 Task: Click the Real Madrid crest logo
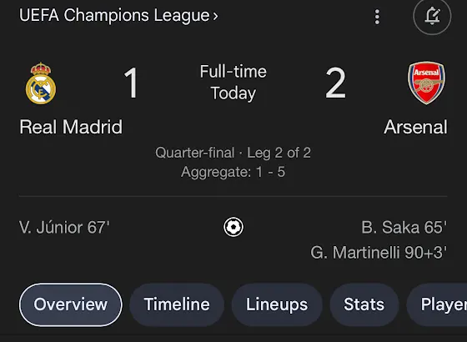point(41,83)
